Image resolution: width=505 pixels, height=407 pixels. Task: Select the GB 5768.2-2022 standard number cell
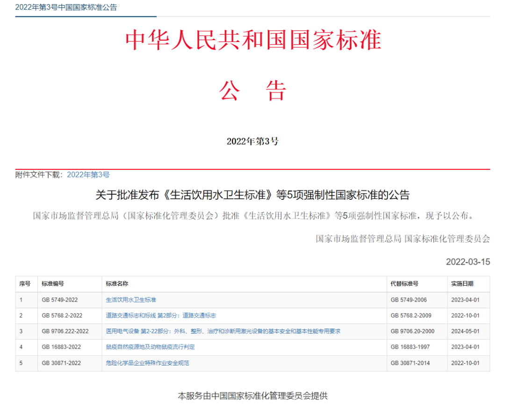(62, 316)
